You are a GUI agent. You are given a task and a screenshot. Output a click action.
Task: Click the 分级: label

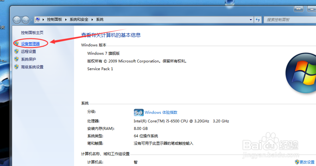pyautogui.click(x=92, y=112)
